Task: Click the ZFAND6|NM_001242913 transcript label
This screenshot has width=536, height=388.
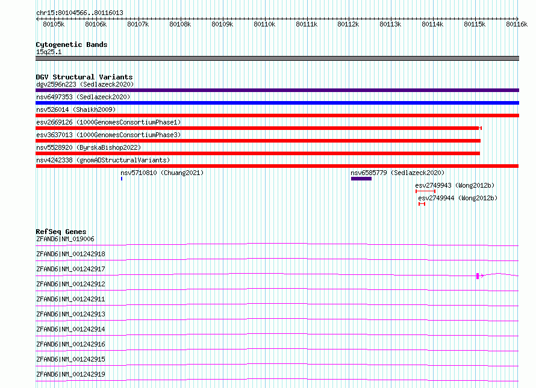Action: click(70, 314)
